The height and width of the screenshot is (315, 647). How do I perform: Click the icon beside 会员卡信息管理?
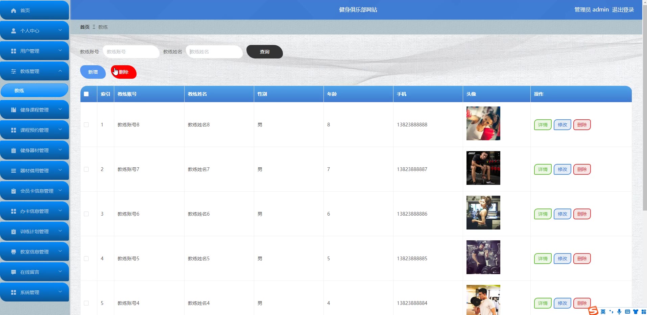coord(14,191)
